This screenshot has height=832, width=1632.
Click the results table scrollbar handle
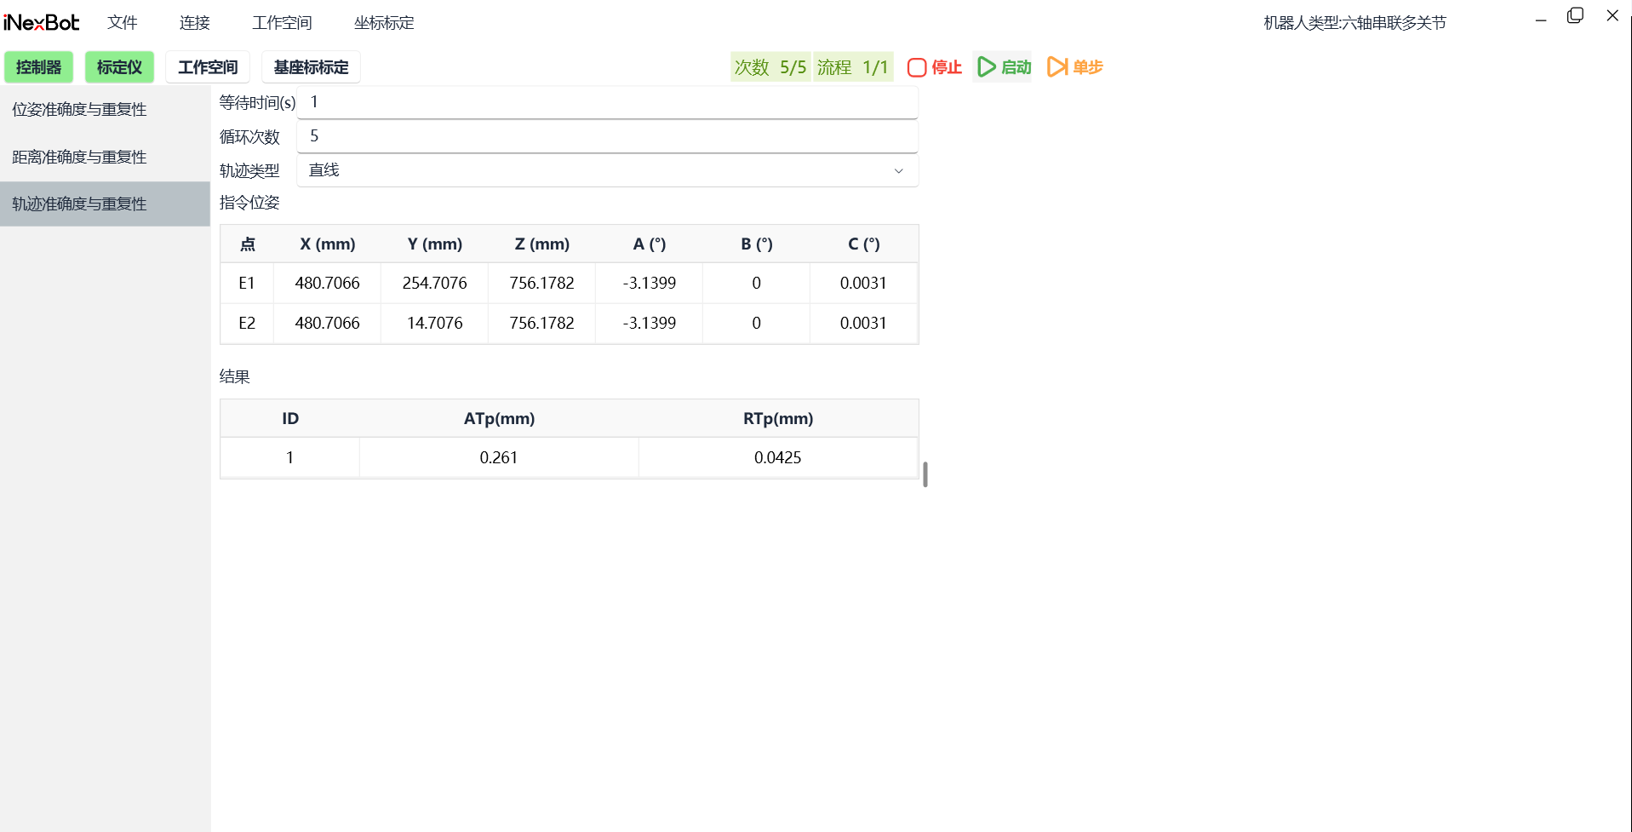[925, 474]
